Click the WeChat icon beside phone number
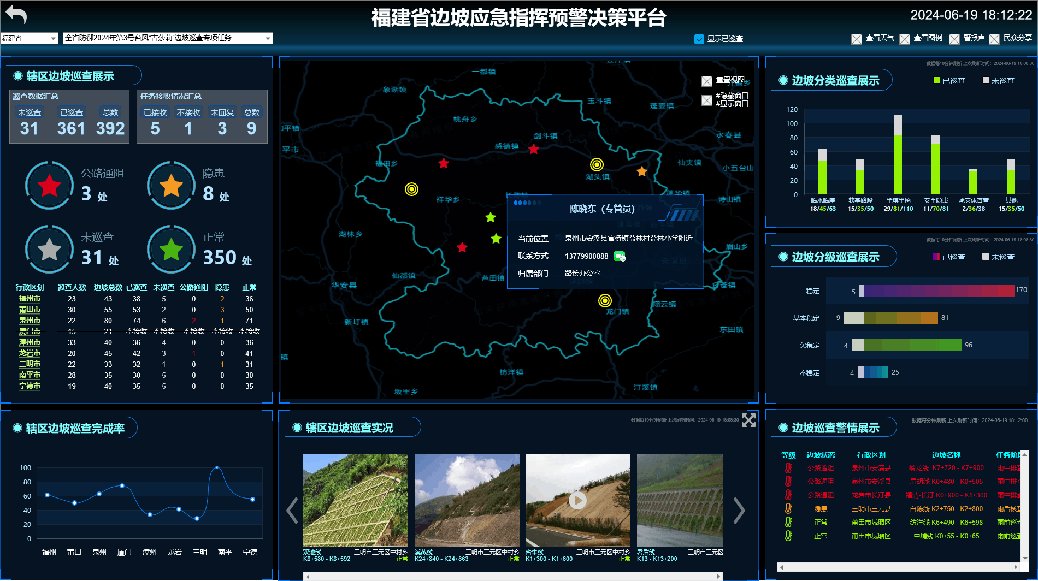1038x581 pixels. (620, 256)
